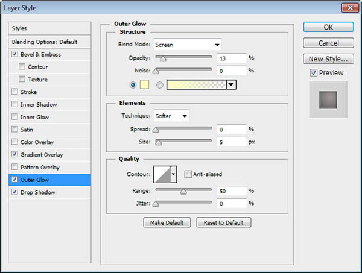
Task: Open the Blend Mode dropdown
Action: point(187,45)
